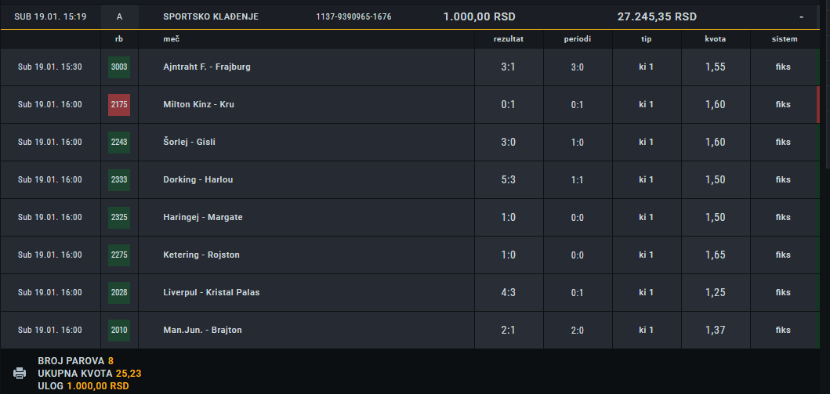Click the 1,60 odds for Milton Kinz

[x=715, y=105]
